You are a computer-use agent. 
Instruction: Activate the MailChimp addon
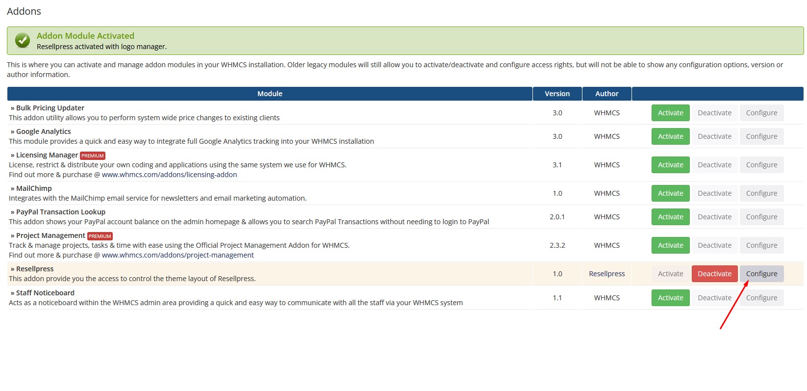(670, 193)
